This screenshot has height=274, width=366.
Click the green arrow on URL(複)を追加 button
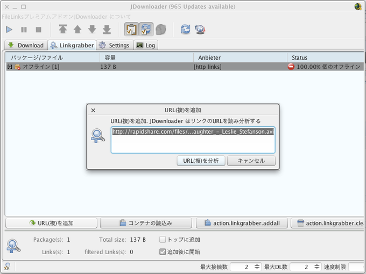click(32, 222)
